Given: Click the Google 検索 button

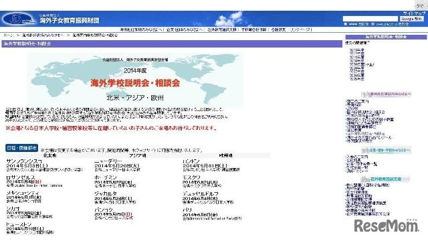Looking at the screenshot, I should (x=412, y=19).
